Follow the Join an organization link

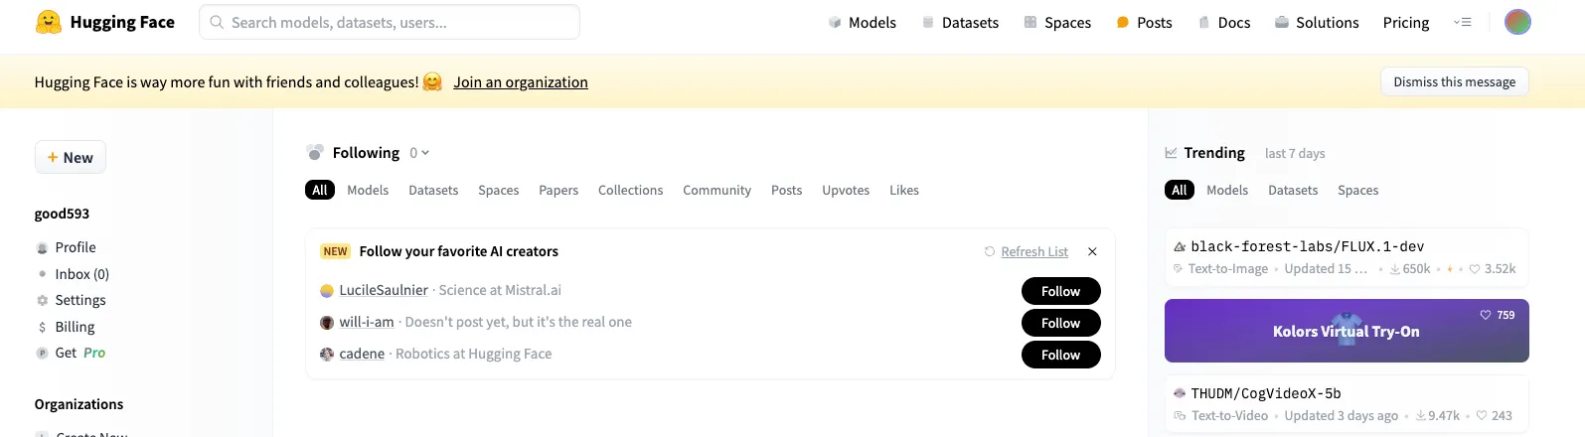pyautogui.click(x=521, y=81)
